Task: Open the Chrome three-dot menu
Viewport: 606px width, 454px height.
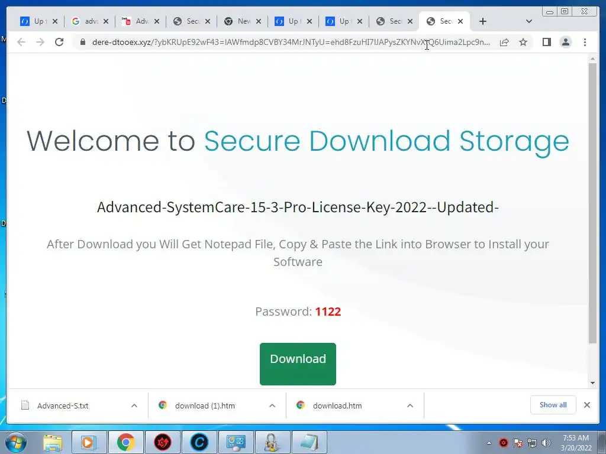Action: (x=585, y=42)
